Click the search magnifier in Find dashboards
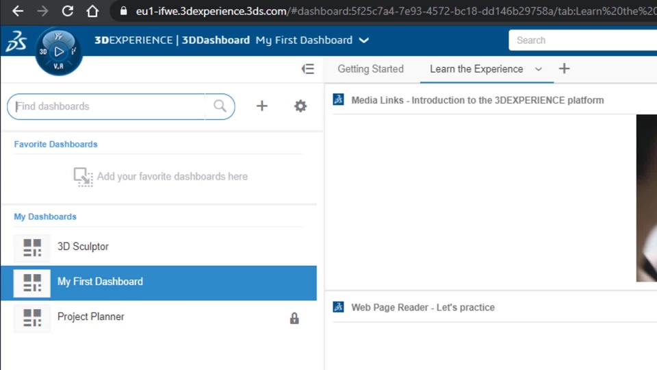Screen dimensions: 657x370 click(220, 106)
